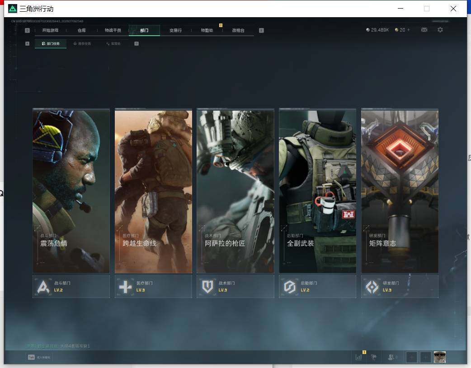Open the 特战干员 tab
471x368 pixels.
113,30
